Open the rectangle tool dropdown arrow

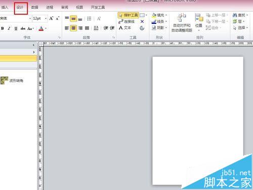(146, 15)
